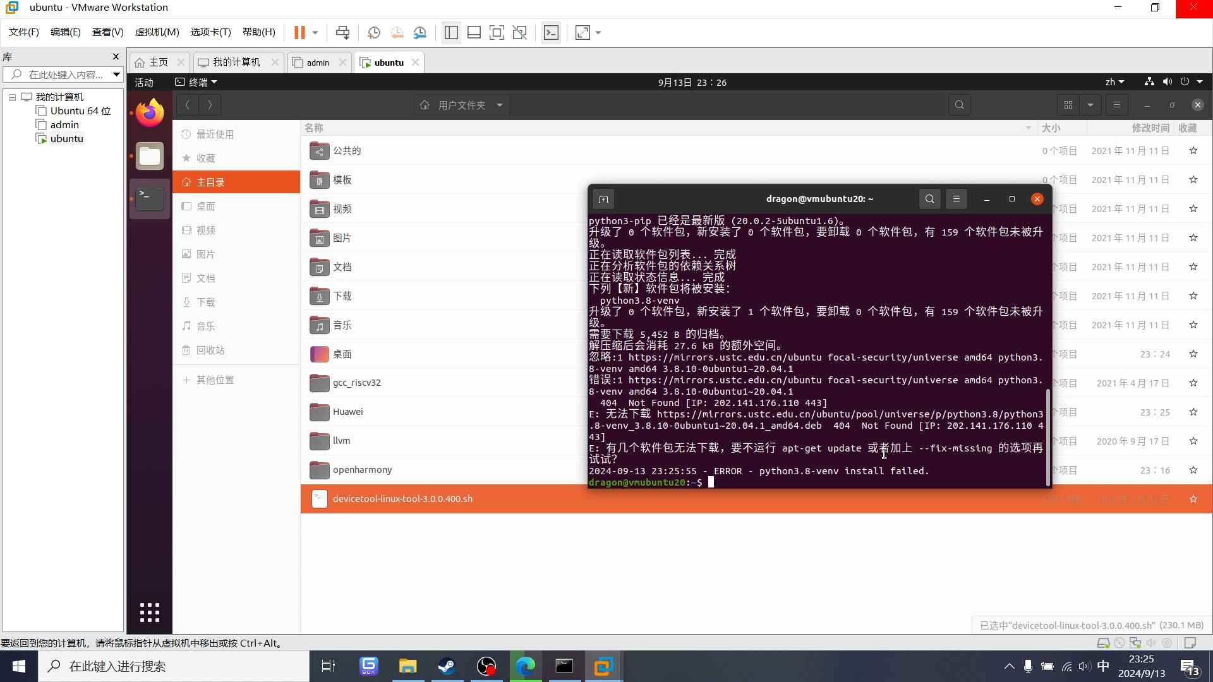Viewport: 1213px width, 682px height.
Task: Open new terminal tab icon
Action: click(x=603, y=199)
